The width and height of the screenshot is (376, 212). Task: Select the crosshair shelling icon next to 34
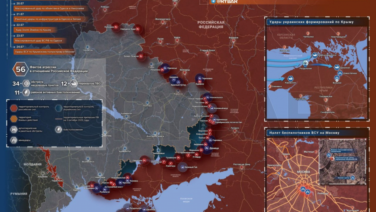26,84
